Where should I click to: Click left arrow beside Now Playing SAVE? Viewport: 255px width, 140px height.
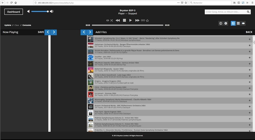48,32
